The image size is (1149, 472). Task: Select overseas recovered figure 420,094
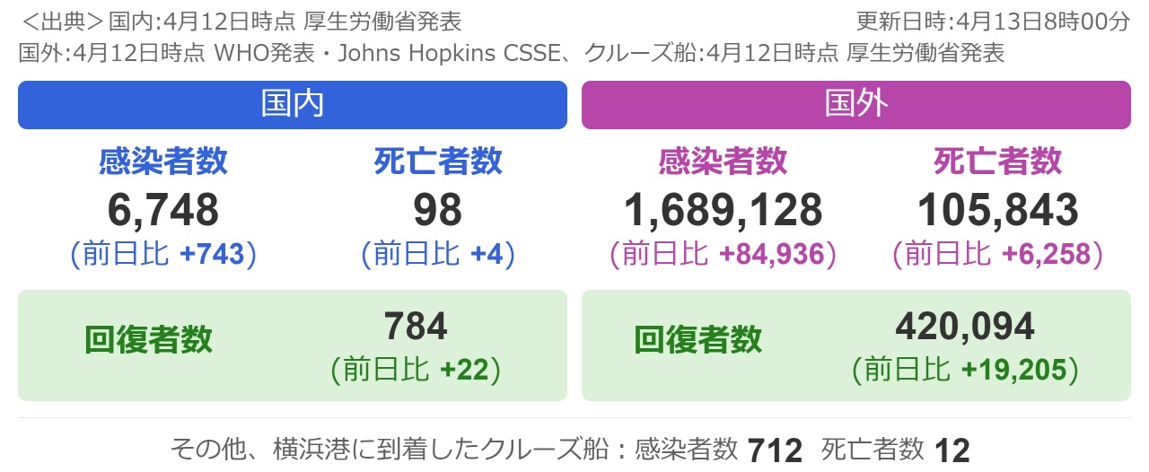965,327
